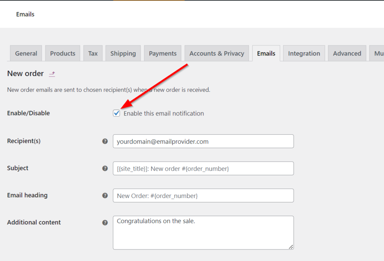This screenshot has height=261, width=384.
Task: Click the help icon beside Subject
Action: click(105, 168)
